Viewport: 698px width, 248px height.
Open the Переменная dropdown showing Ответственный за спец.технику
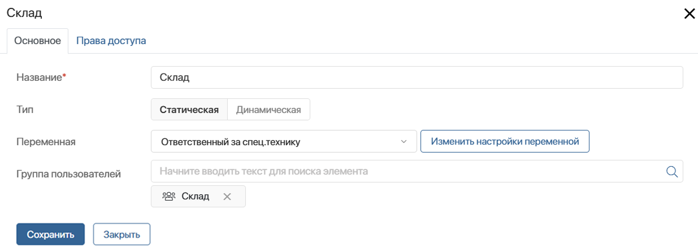pyautogui.click(x=284, y=142)
